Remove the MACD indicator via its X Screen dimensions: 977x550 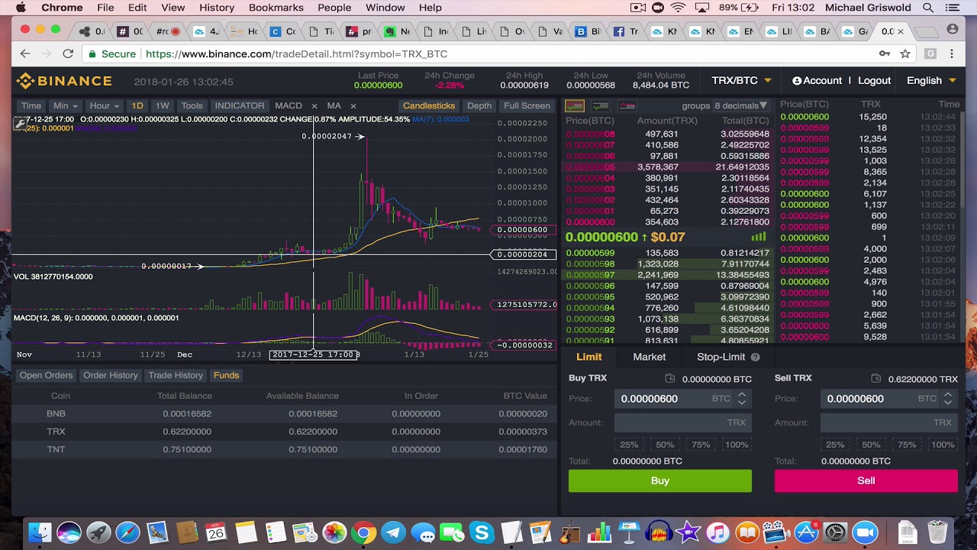(x=314, y=106)
